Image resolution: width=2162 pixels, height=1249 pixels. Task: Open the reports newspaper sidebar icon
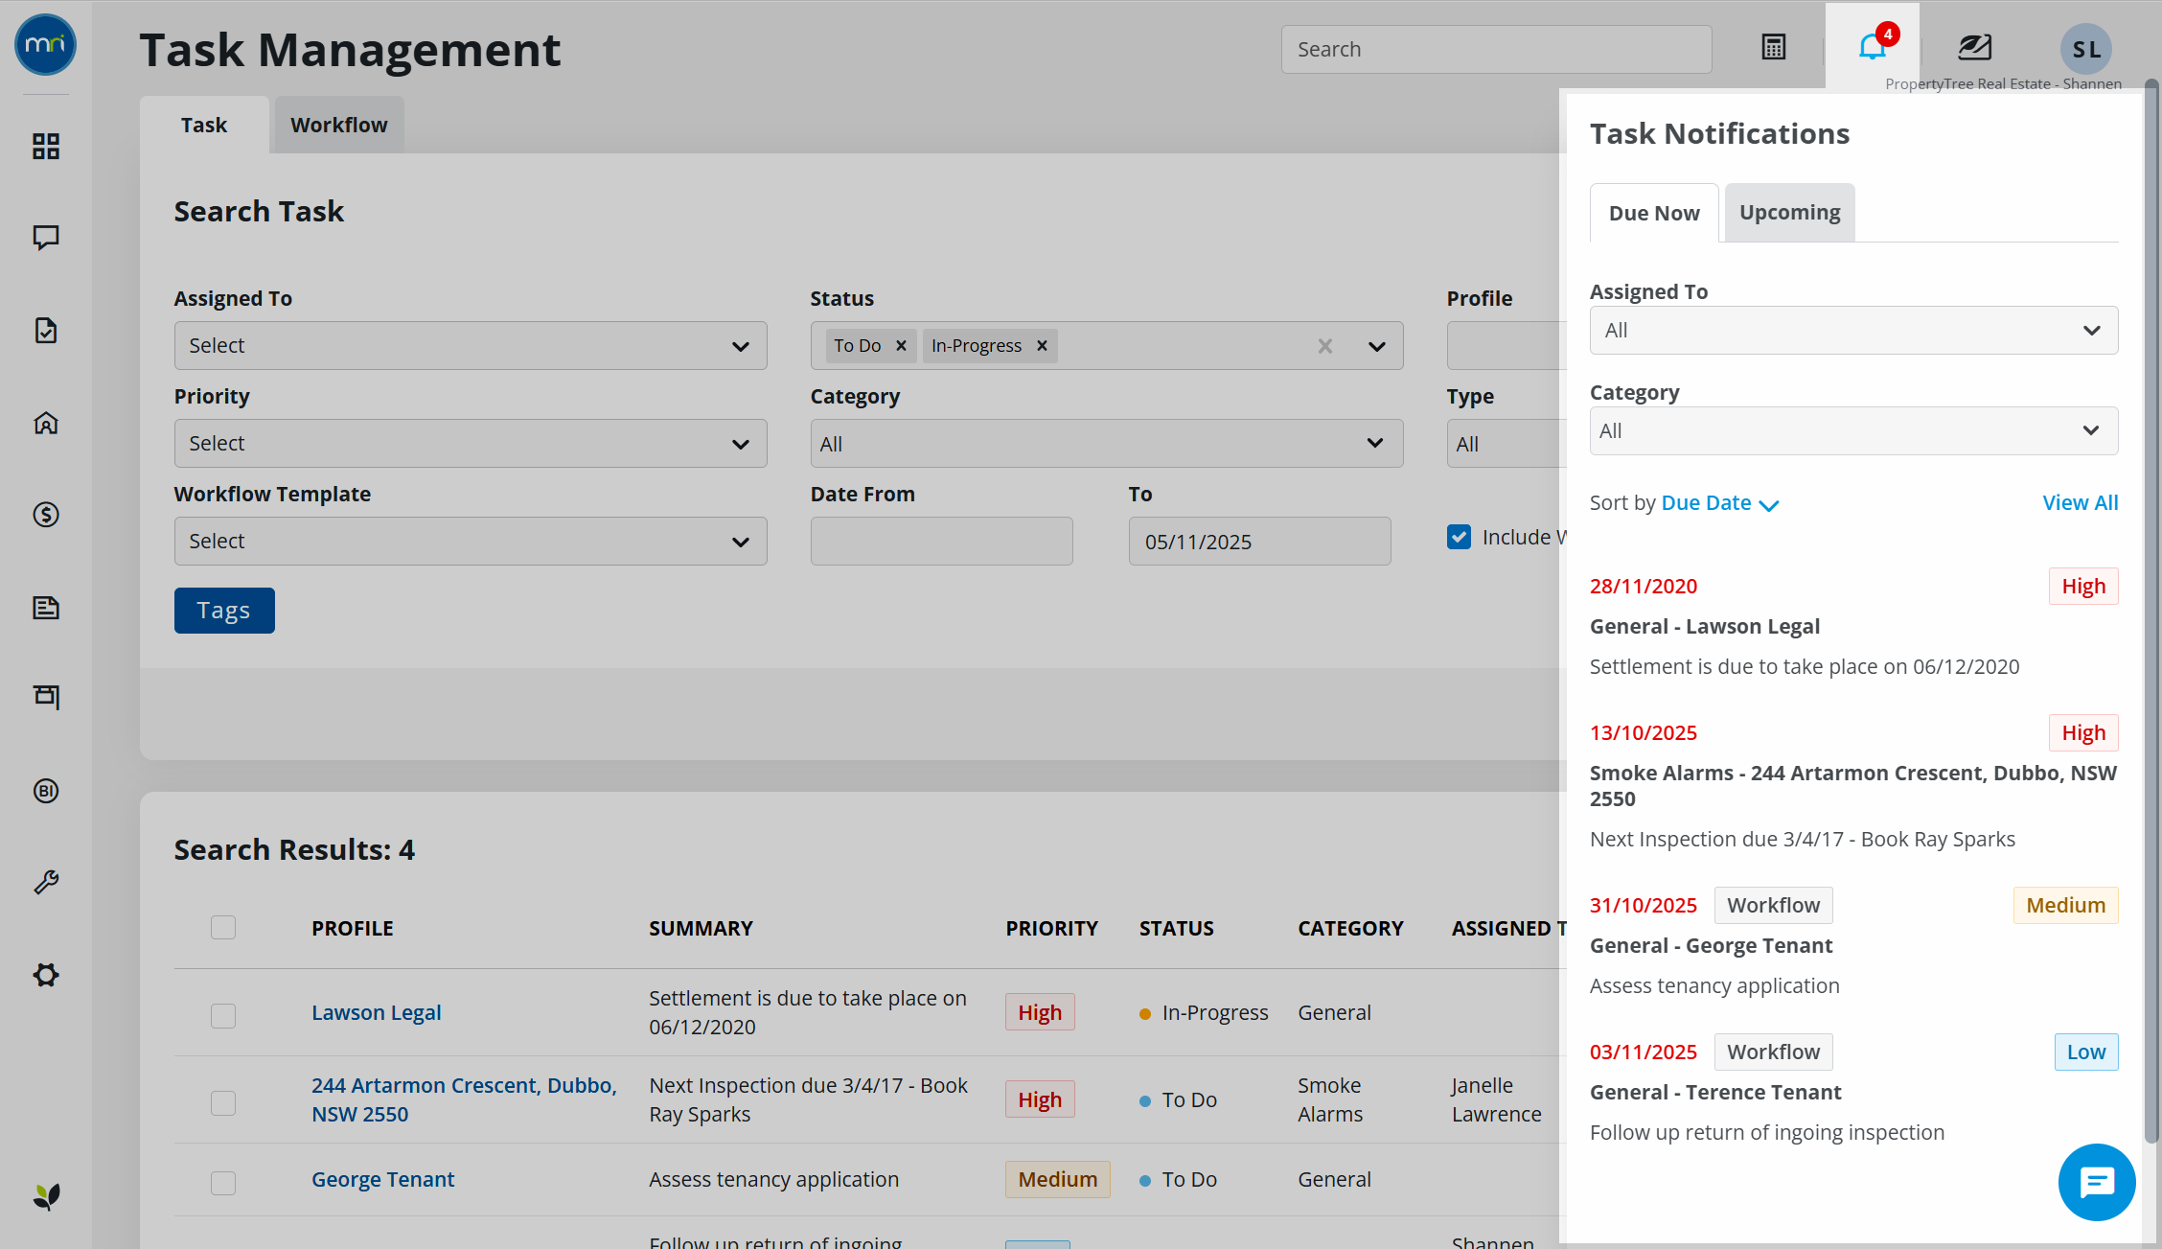pyautogui.click(x=46, y=607)
